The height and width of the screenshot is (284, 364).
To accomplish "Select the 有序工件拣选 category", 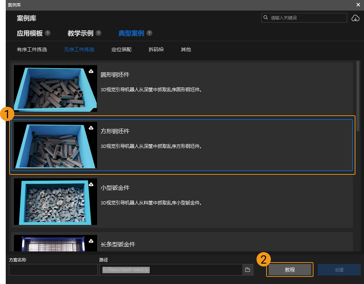I will [x=32, y=49].
